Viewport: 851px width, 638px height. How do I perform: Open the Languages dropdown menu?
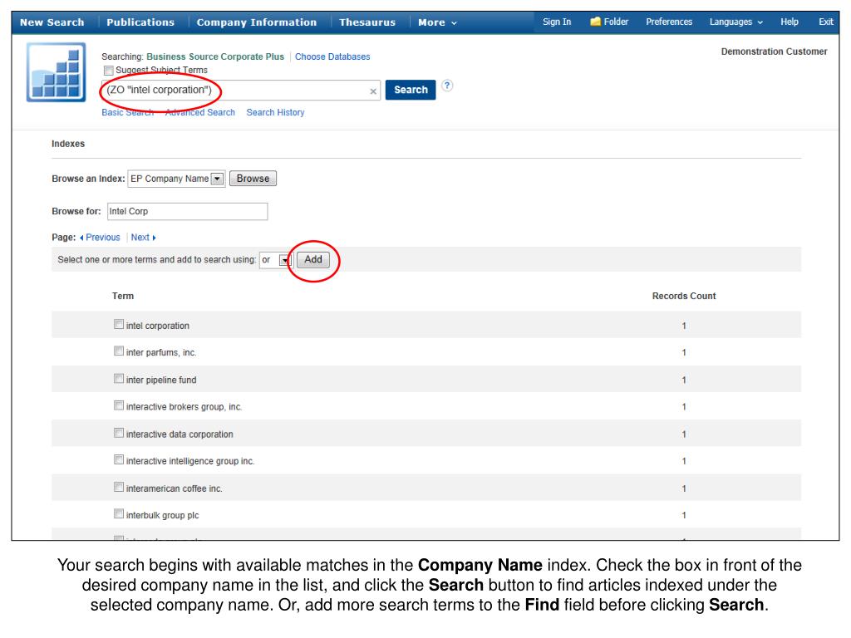(735, 22)
